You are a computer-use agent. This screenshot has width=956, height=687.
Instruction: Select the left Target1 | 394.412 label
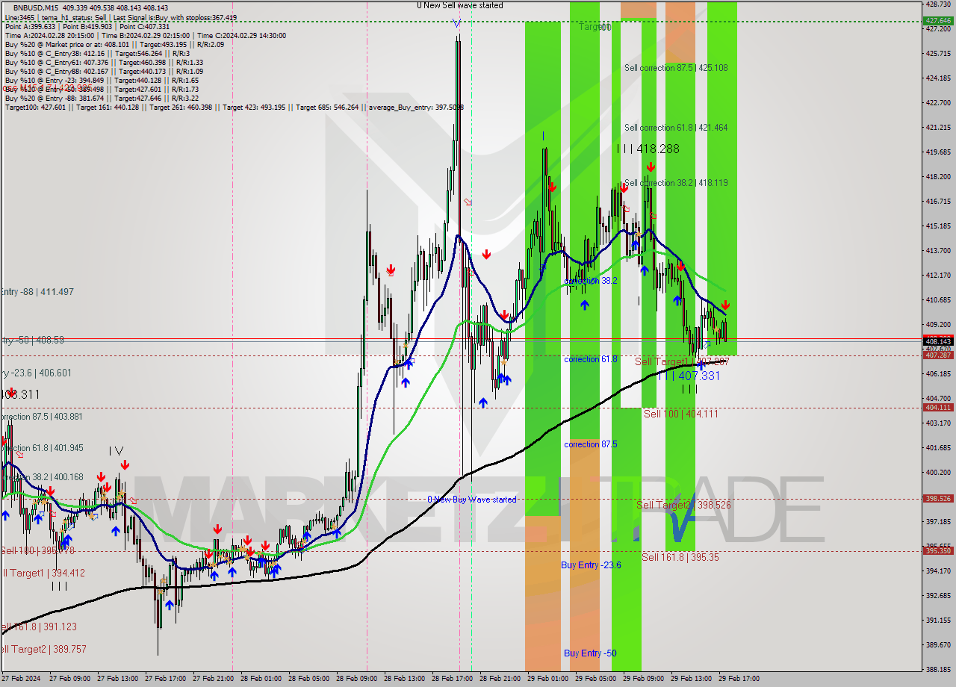coord(43,573)
